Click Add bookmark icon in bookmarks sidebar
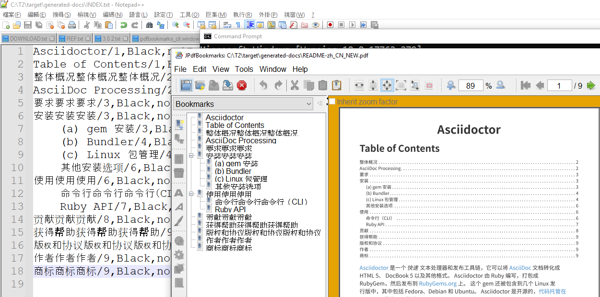600x297 pixels. coord(179,125)
